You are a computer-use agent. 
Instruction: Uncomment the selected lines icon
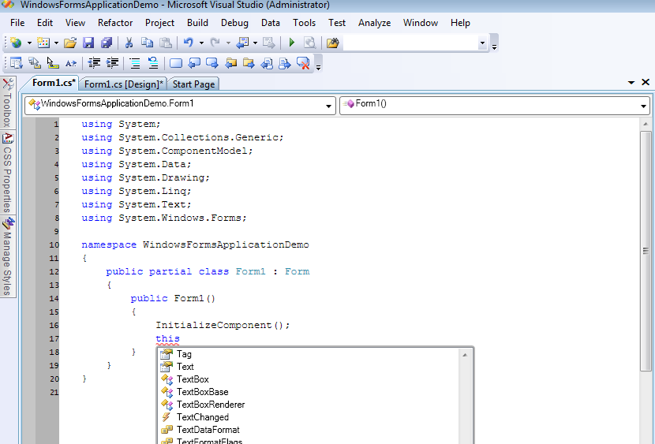pos(153,63)
